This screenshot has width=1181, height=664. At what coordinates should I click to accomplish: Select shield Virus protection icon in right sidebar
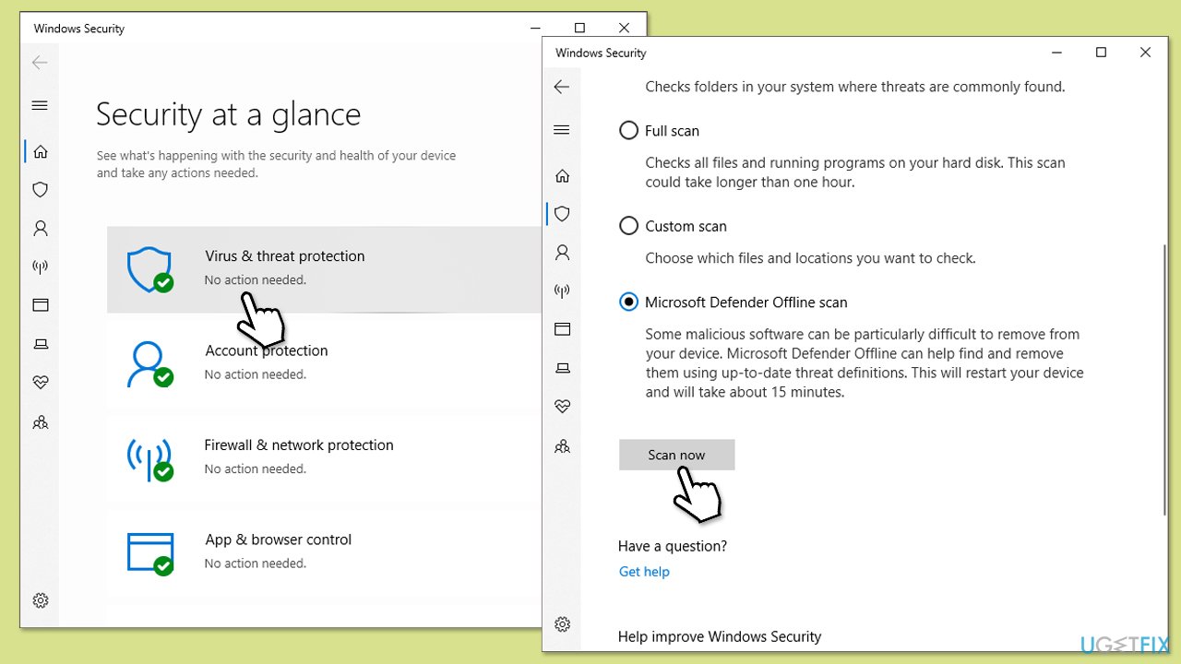click(x=562, y=214)
